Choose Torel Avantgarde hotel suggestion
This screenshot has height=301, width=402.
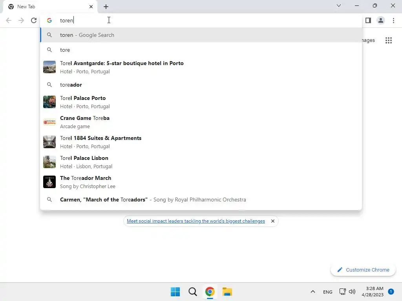pos(201,67)
